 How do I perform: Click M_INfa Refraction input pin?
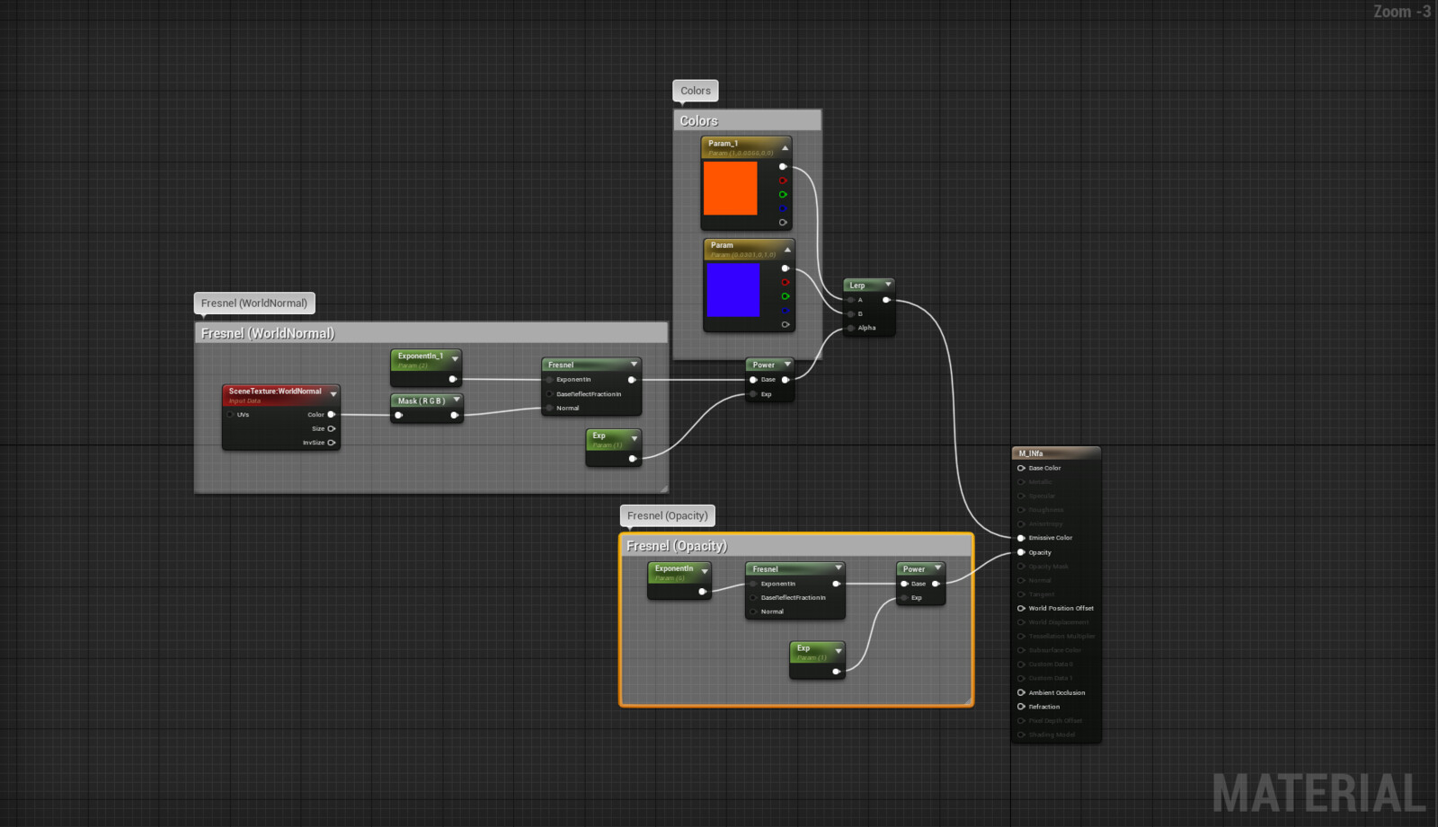pyautogui.click(x=1021, y=707)
